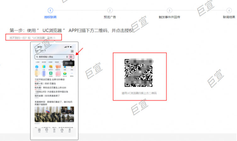
Task: Click the first bottom navigation icon in phone
Action: tap(39, 130)
